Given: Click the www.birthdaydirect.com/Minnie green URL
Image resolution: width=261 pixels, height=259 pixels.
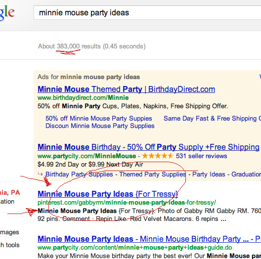Looking at the screenshot, I should click(83, 97).
